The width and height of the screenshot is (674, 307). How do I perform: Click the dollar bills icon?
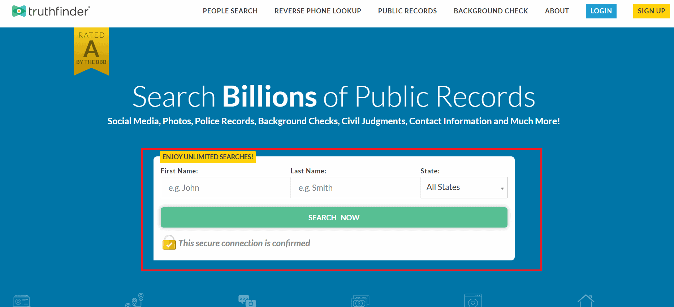[x=360, y=301]
